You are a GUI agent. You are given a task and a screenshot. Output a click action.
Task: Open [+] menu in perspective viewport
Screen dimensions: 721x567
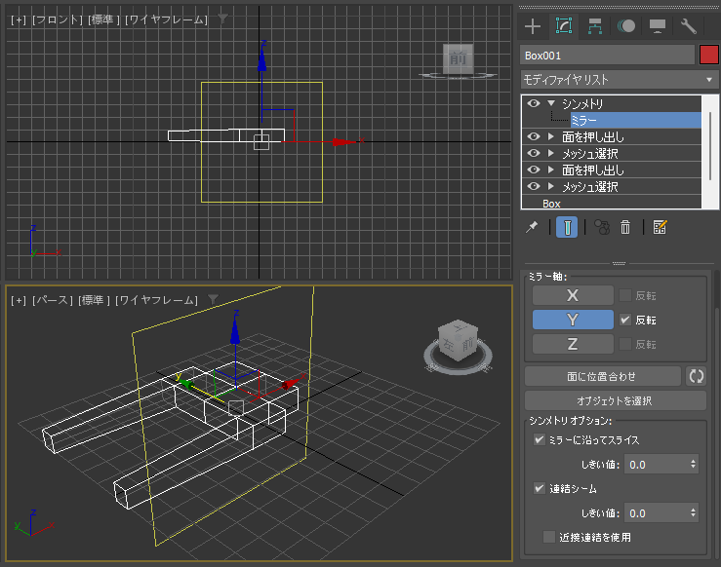point(19,300)
